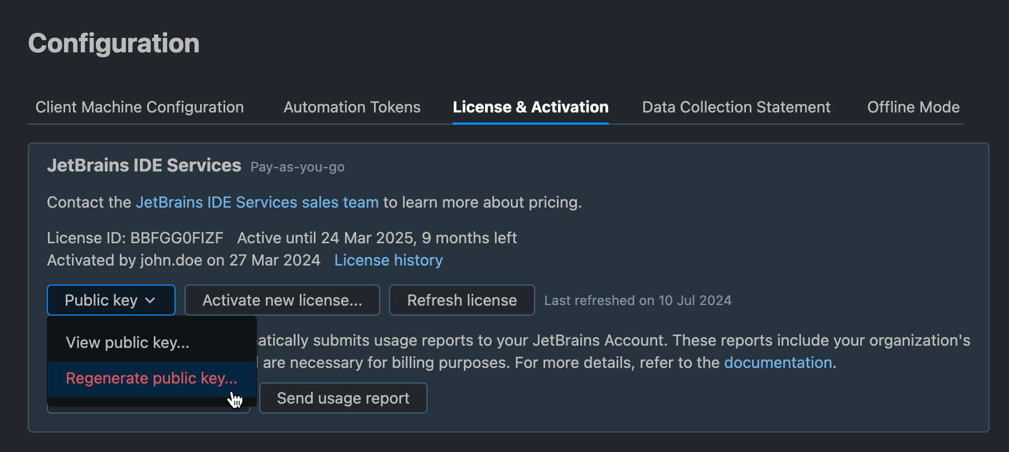Viewport: 1009px width, 452px height.
Task: Open the Client Machine Configuration tab
Action: [x=139, y=107]
